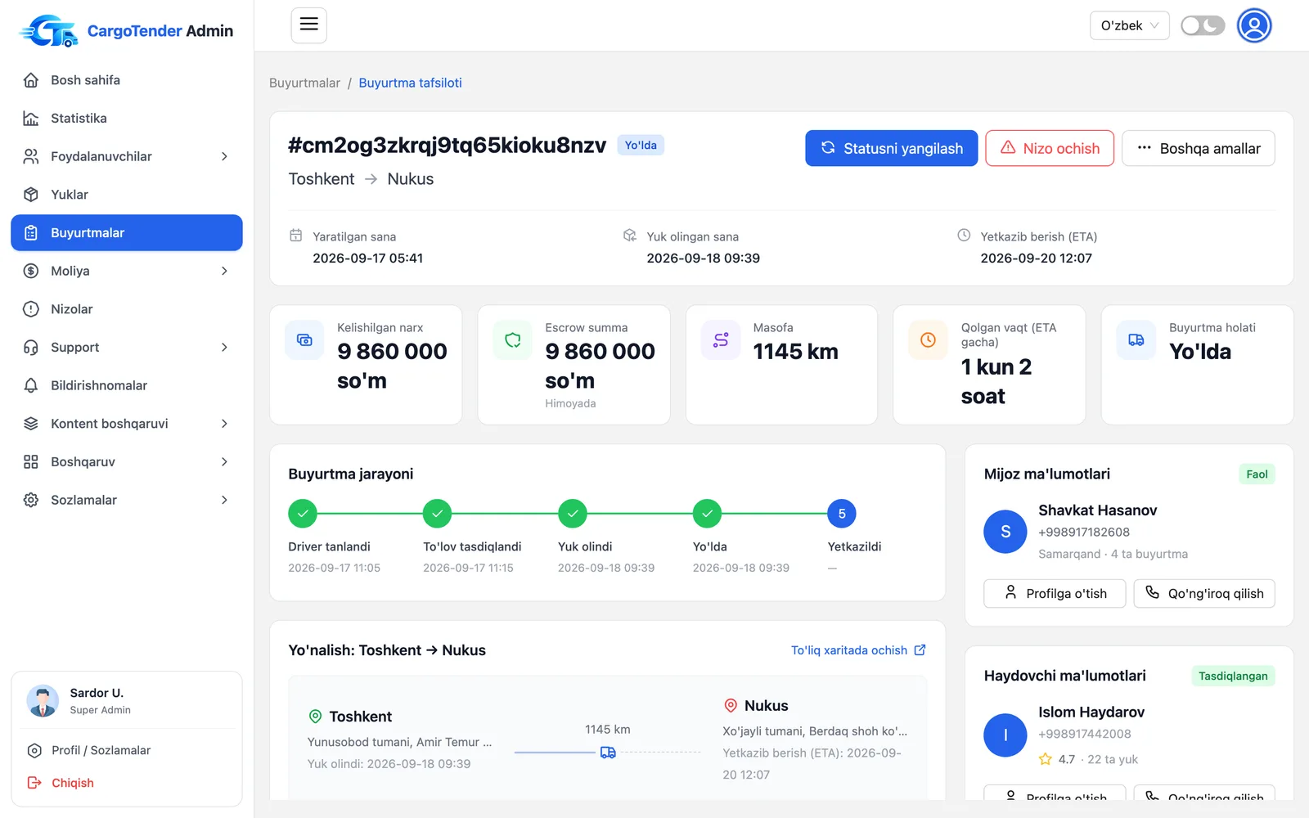Click the Yetkazildi step 5 marker
Viewport: 1309px width, 818px height.
tap(842, 514)
